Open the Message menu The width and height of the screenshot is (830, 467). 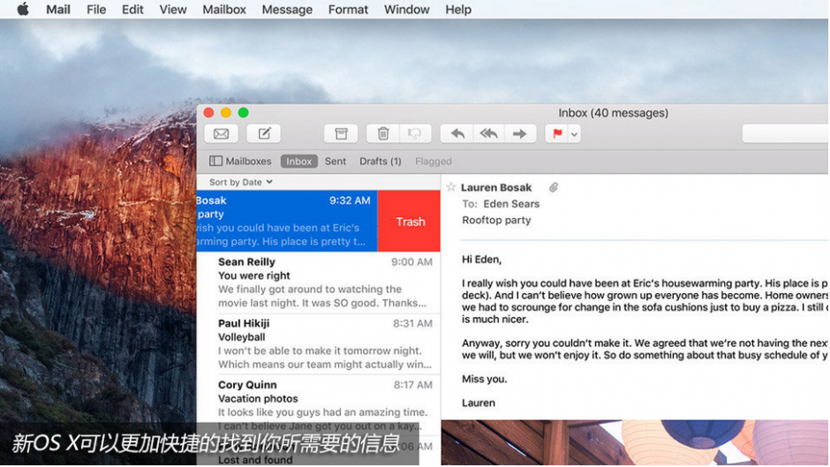pos(287,10)
